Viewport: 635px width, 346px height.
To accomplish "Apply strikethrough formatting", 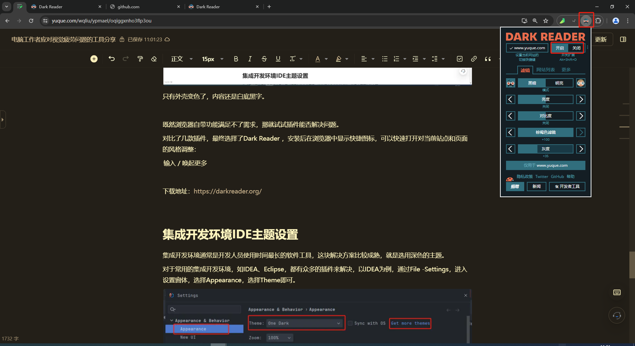I will coord(264,59).
